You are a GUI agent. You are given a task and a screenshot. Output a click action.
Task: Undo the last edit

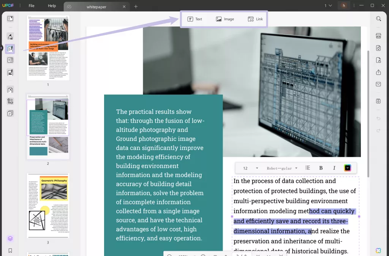pos(378,119)
